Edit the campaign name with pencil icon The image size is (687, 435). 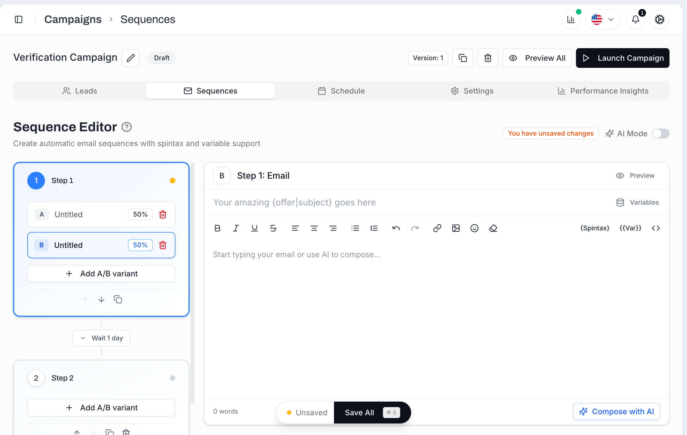[x=131, y=58]
